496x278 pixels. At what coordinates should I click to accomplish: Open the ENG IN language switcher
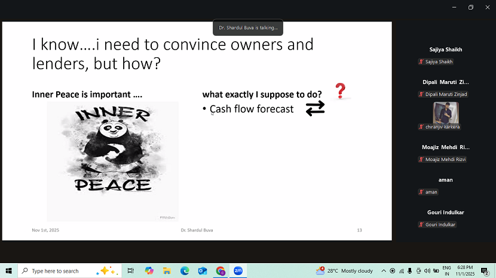pos(446,271)
